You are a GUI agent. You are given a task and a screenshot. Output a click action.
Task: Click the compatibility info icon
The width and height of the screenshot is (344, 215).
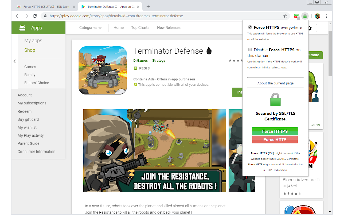click(x=136, y=84)
